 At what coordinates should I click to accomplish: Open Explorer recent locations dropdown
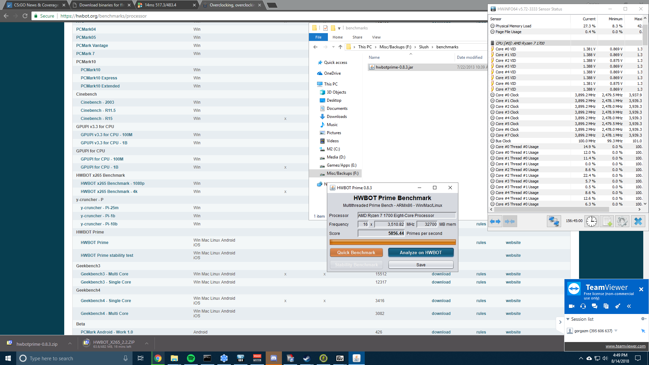(333, 47)
